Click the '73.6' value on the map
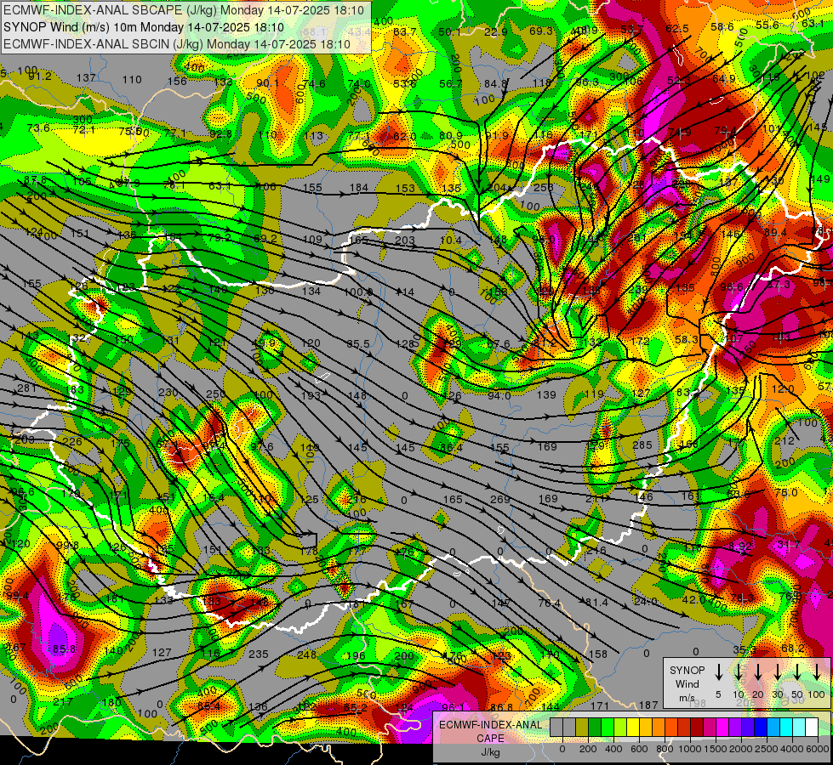Viewport: 833px width, 765px height. click(x=38, y=128)
